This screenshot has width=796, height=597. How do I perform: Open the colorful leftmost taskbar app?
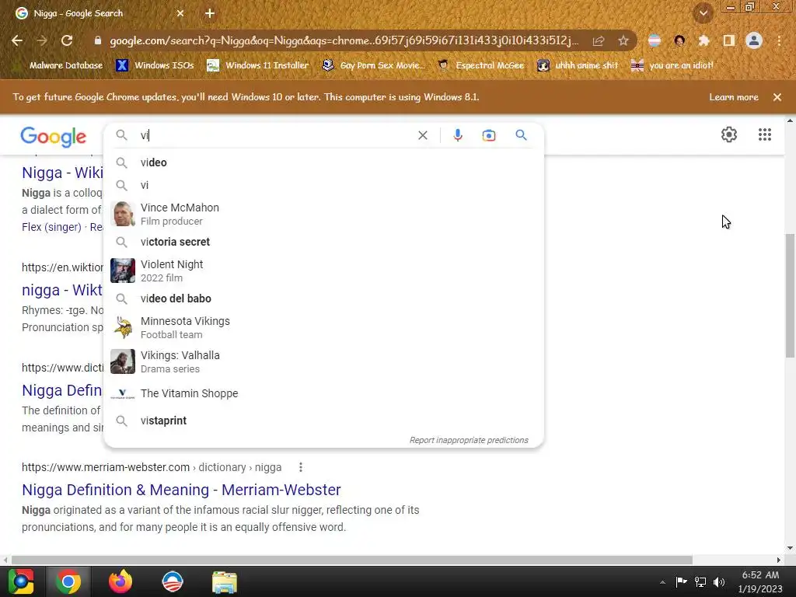[21, 581]
